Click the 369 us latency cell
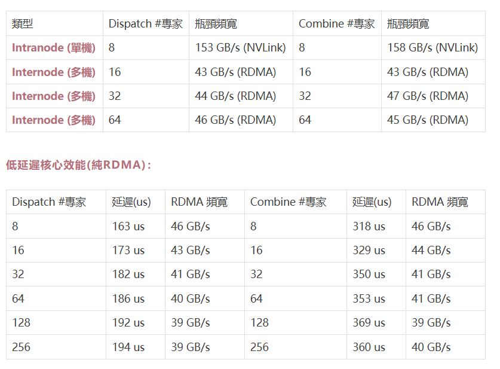Viewport: 500px width, 369px height. (x=369, y=323)
